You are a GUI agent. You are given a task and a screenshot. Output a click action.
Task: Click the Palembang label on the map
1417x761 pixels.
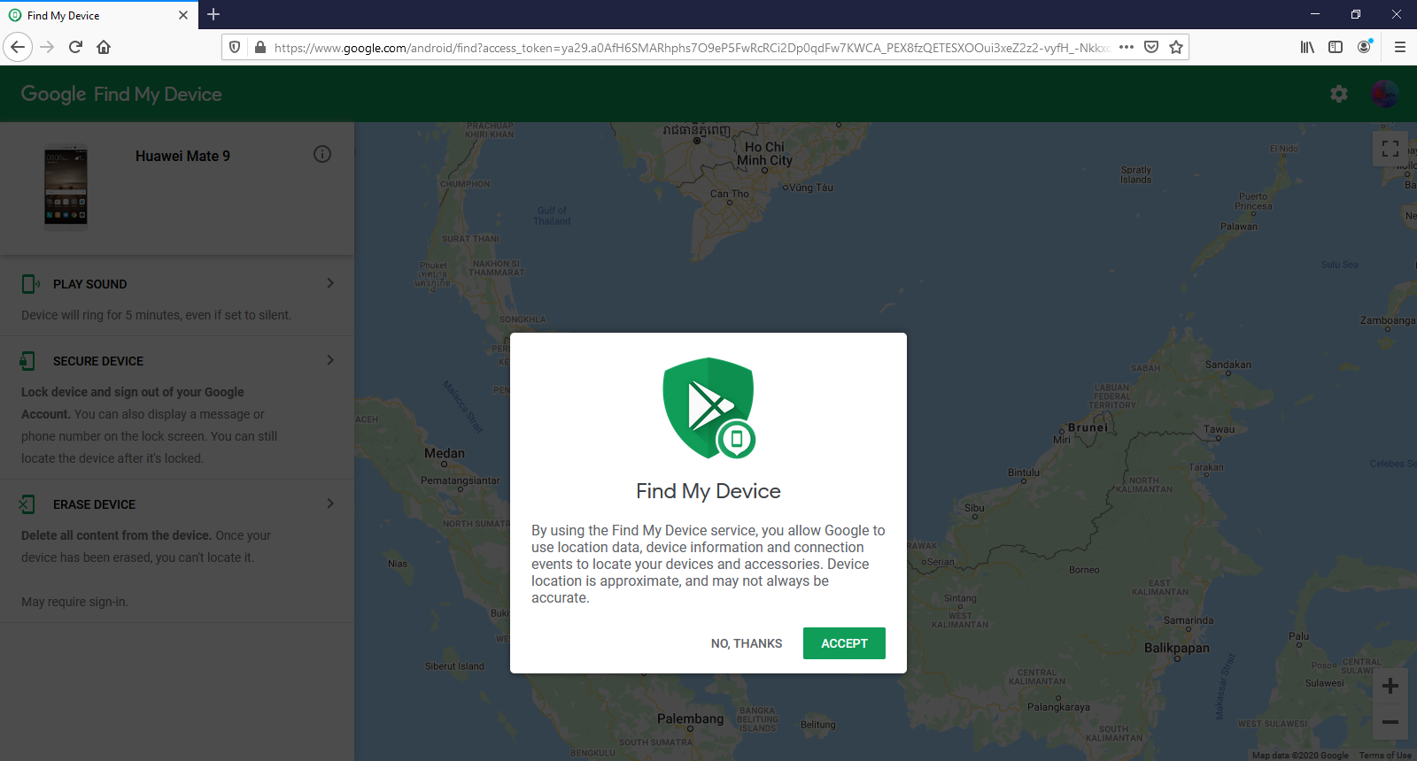pyautogui.click(x=690, y=719)
